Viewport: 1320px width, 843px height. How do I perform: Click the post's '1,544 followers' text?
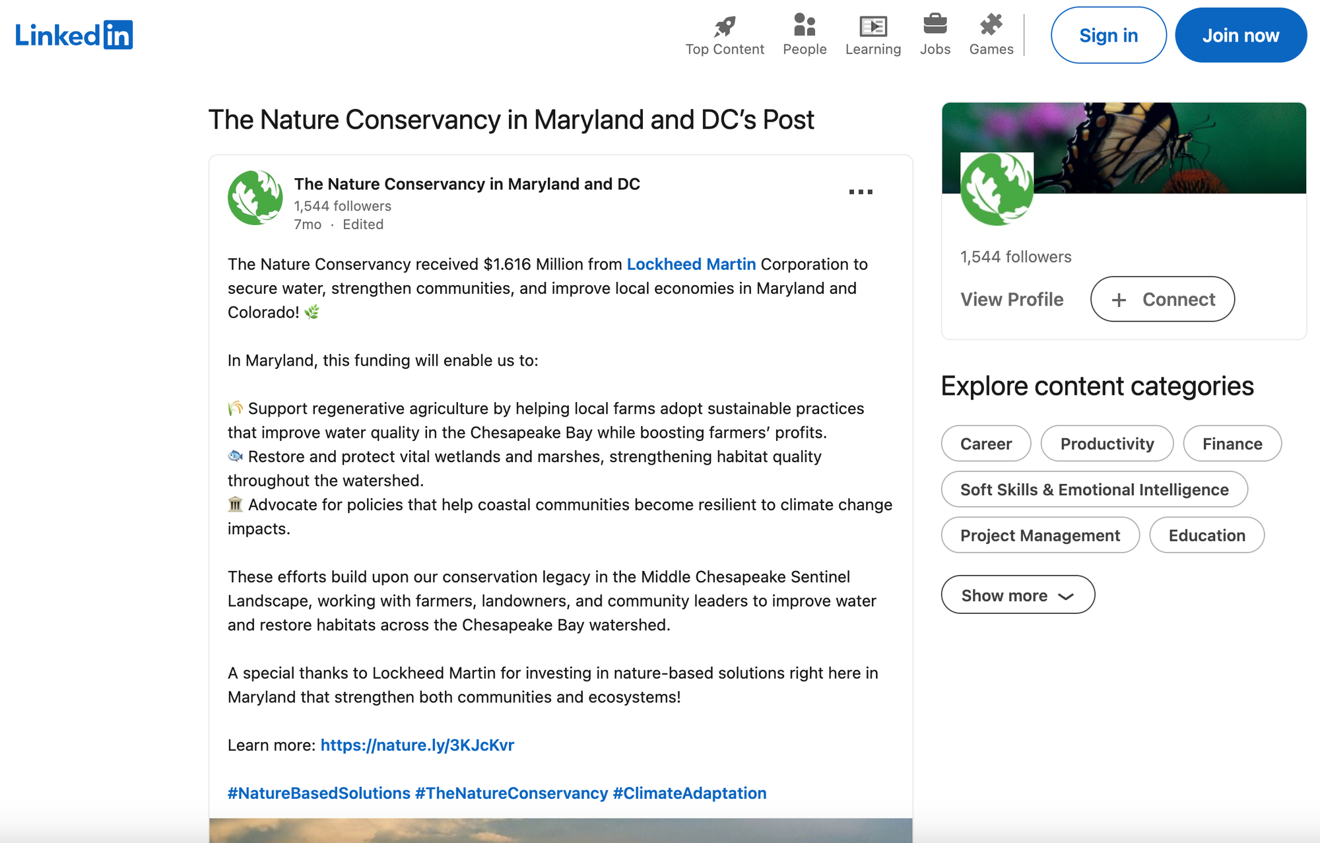point(343,206)
